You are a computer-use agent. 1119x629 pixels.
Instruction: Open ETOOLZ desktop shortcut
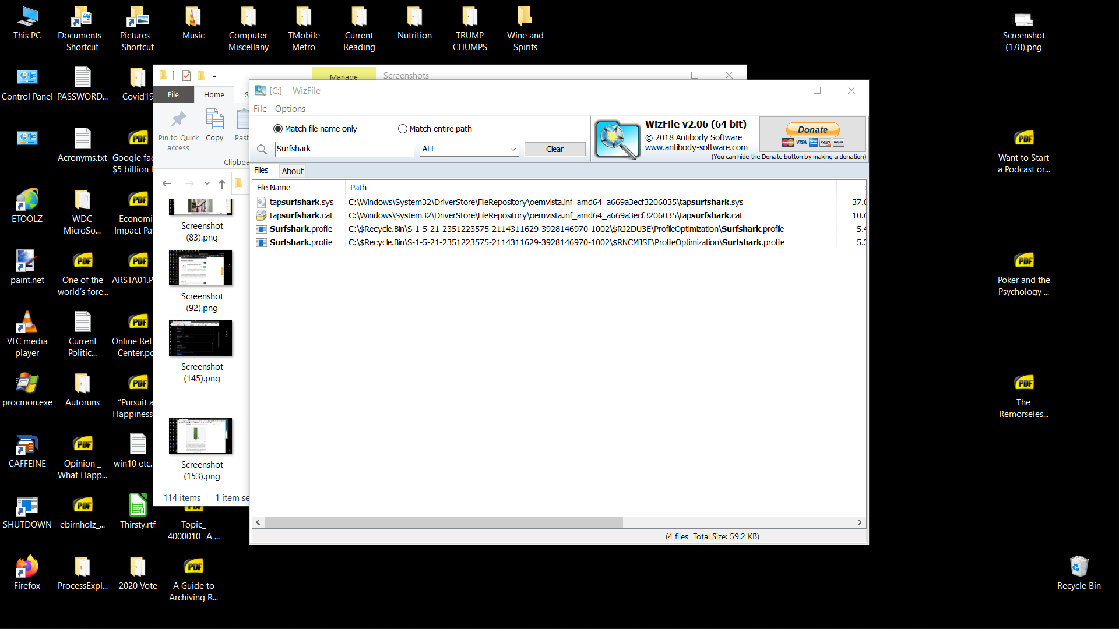click(x=27, y=206)
